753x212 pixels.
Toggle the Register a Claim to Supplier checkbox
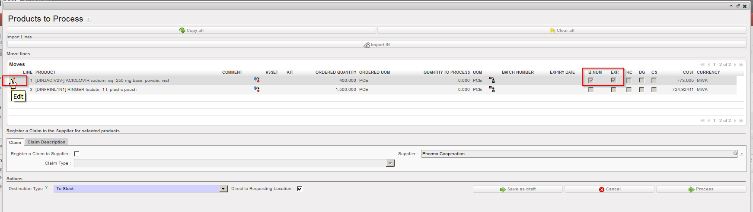pyautogui.click(x=77, y=154)
